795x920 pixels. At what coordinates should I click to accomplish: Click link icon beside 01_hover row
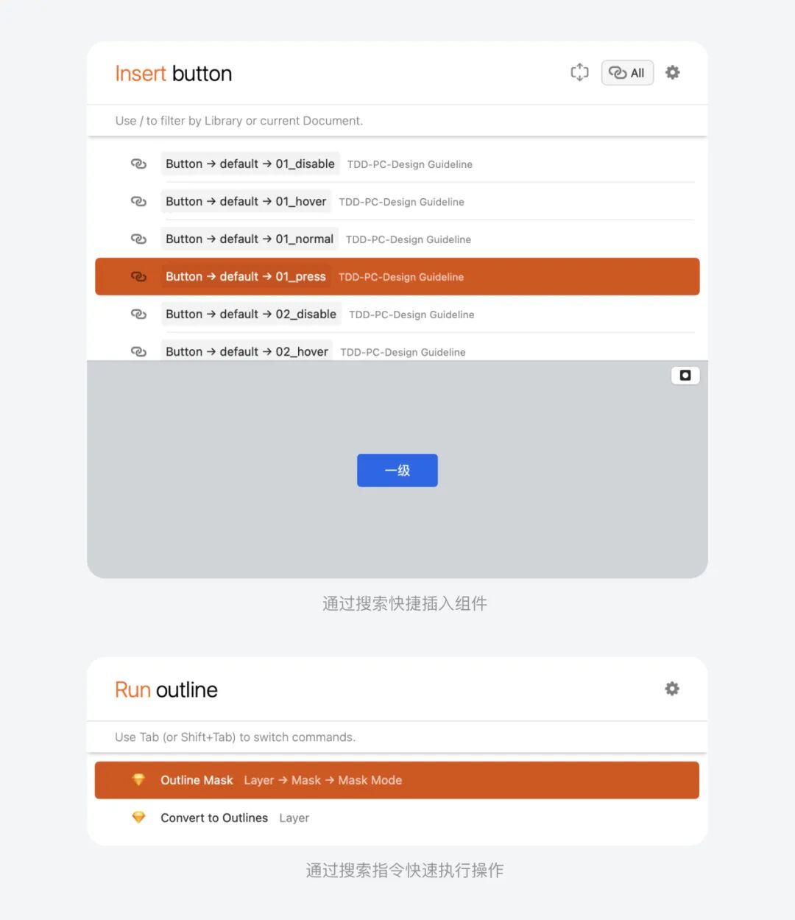point(138,201)
